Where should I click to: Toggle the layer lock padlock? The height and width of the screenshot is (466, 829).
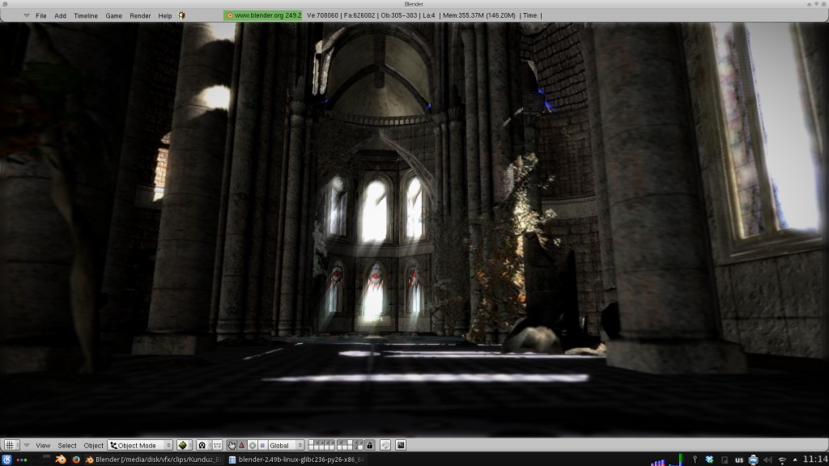tap(369, 445)
